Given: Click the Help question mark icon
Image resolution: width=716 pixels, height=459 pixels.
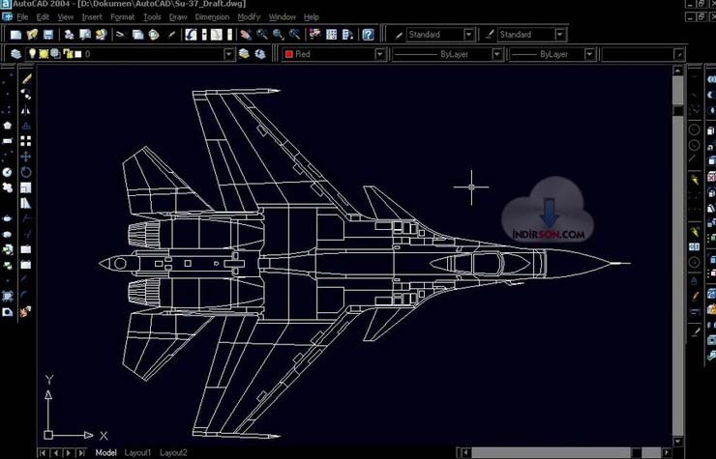Looking at the screenshot, I should (x=368, y=35).
